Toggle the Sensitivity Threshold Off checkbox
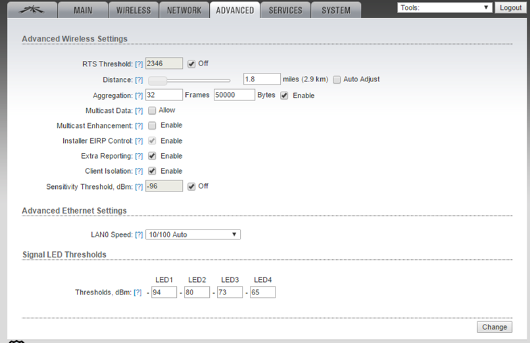530x343 pixels. (x=191, y=186)
